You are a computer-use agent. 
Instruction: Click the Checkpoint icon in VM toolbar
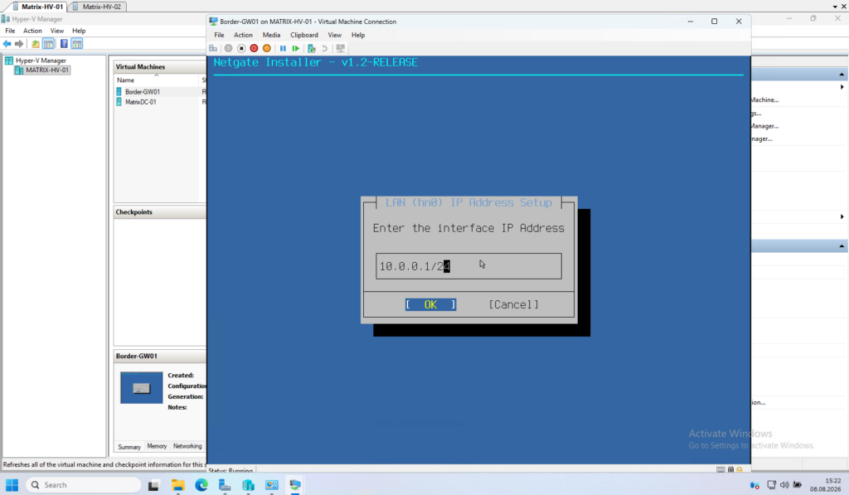point(312,48)
